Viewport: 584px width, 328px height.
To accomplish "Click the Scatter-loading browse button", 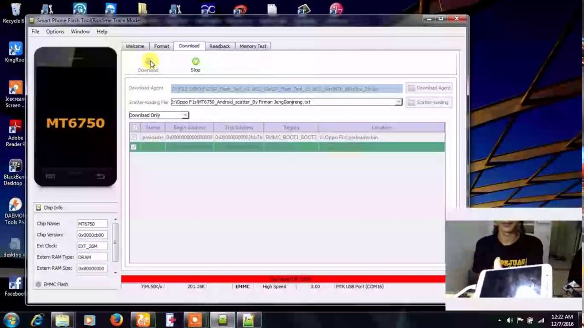I will (429, 102).
